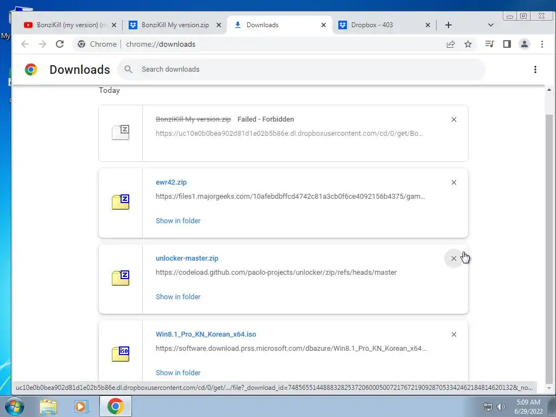The image size is (556, 417).
Task: Go back with the back arrow
Action: point(25,44)
